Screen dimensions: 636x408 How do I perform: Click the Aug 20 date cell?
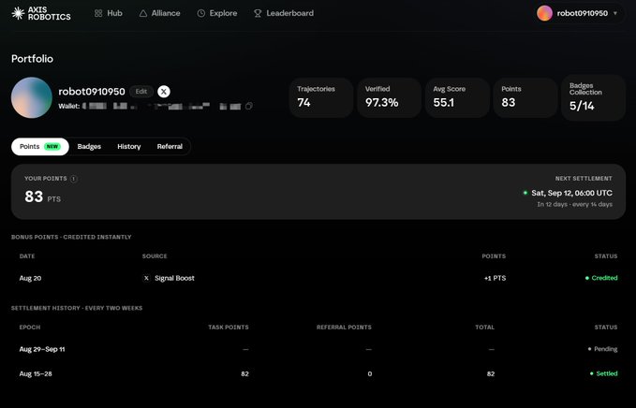pyautogui.click(x=30, y=278)
